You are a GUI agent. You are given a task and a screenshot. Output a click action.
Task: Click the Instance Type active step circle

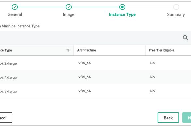coord(122,7)
